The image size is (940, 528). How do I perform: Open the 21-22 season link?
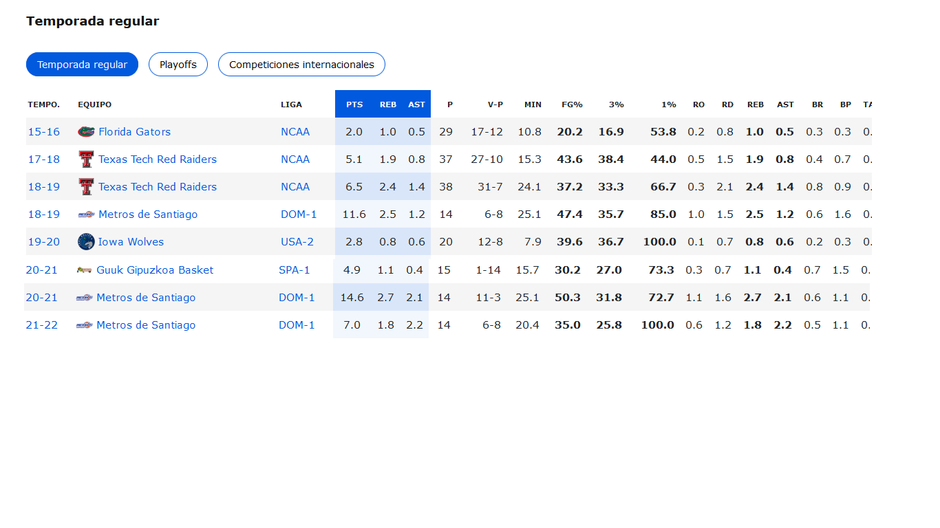pyautogui.click(x=42, y=325)
